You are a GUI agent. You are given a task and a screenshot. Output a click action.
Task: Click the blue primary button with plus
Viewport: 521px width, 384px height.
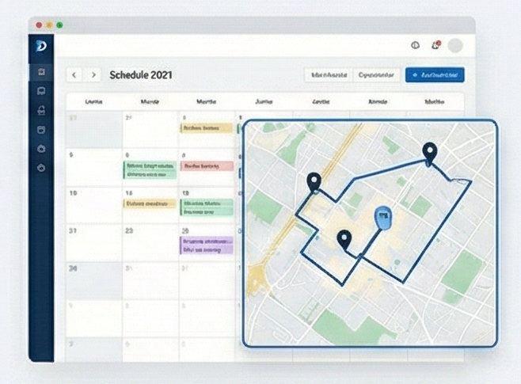[435, 75]
